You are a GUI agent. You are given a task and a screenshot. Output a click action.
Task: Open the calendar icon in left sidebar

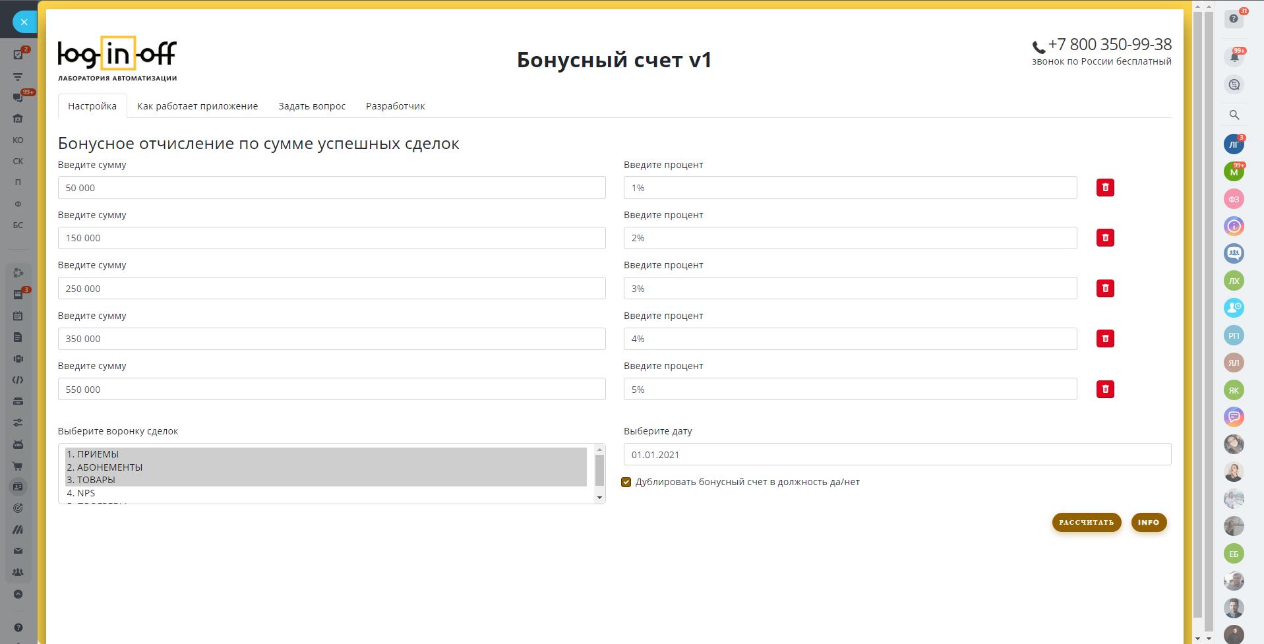[x=18, y=316]
